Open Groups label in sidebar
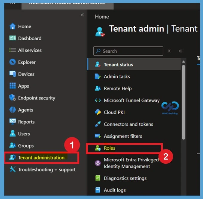This screenshot has width=203, height=199. [x=26, y=146]
